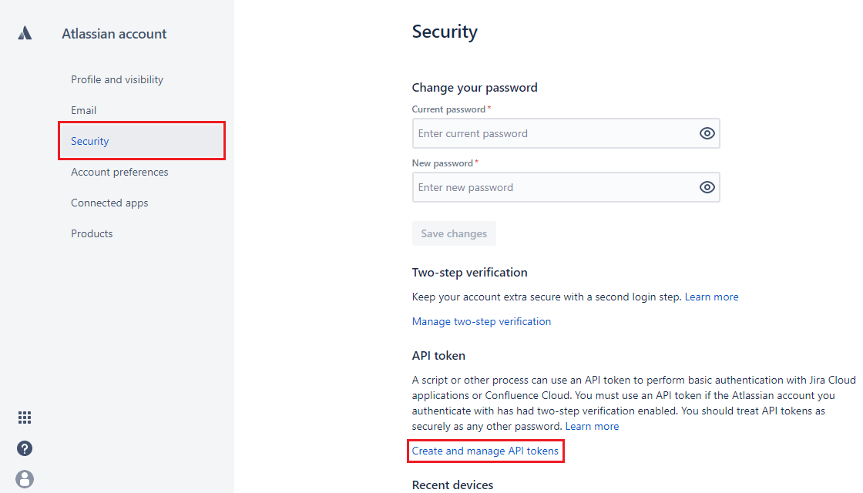The height and width of the screenshot is (493, 863).
Task: Open the user profile avatar icon
Action: pos(25,479)
